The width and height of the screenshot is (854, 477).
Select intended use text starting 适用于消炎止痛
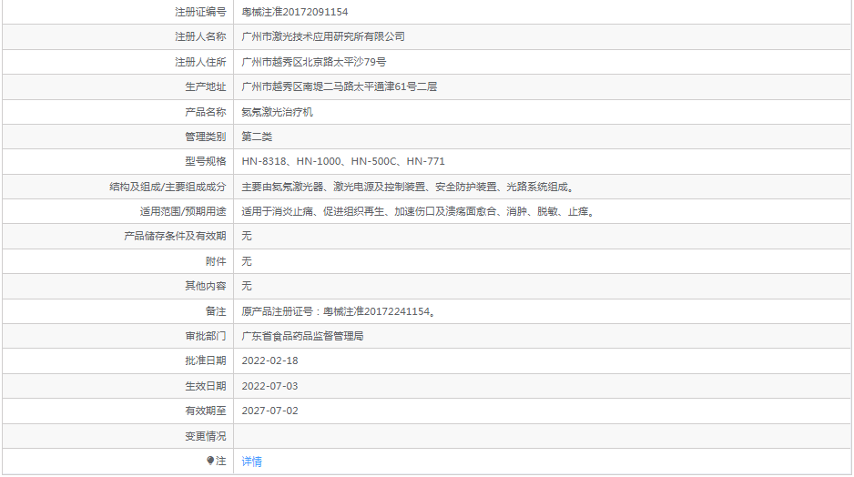(420, 211)
